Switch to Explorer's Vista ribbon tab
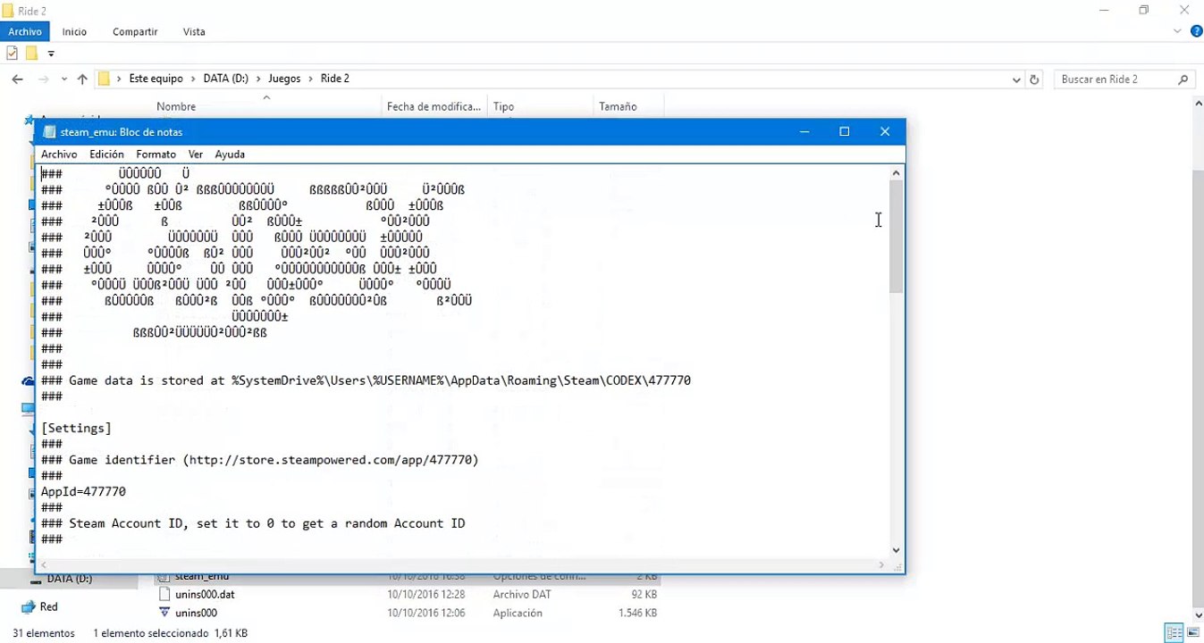 click(194, 32)
